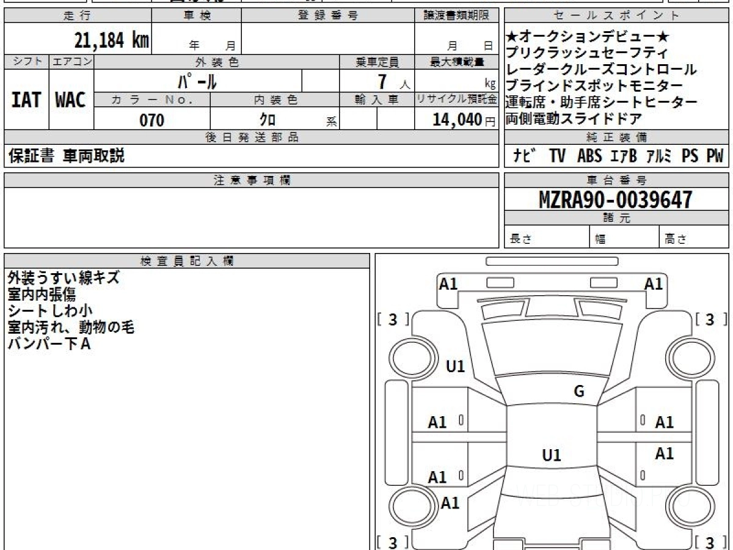733x550 pixels.
Task: Click the PS equipment entry
Action: click(690, 156)
